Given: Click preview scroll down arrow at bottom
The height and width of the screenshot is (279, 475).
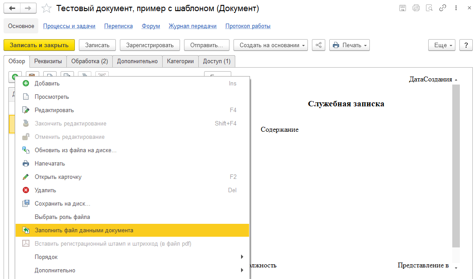Looking at the screenshot, I should pos(456,268).
